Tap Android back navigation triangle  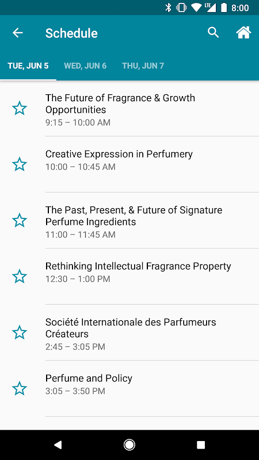point(58,445)
